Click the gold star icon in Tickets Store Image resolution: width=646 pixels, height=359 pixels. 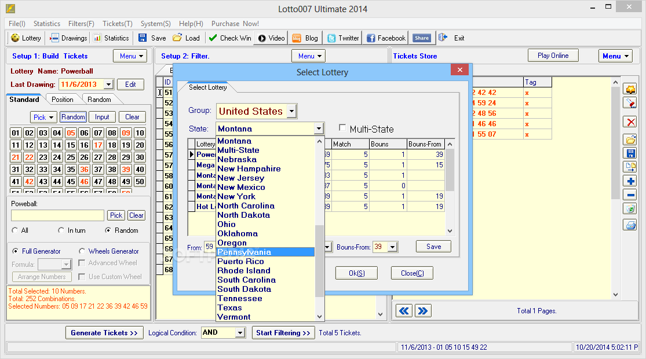(630, 89)
